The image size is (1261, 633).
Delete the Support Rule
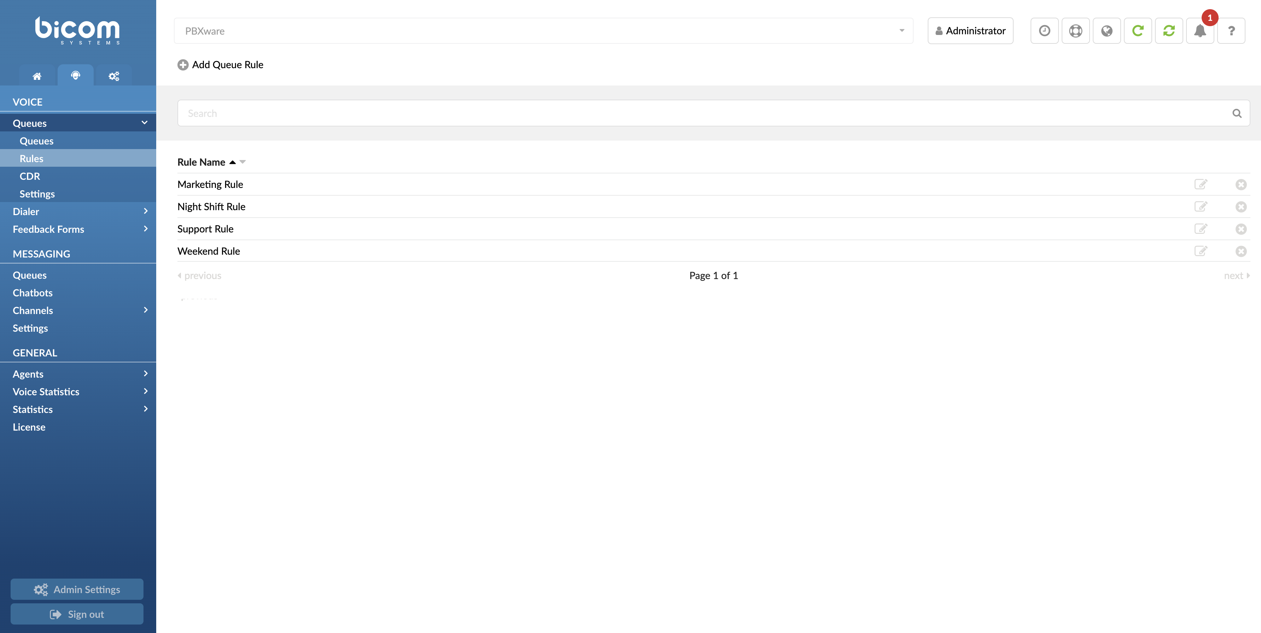(1241, 229)
